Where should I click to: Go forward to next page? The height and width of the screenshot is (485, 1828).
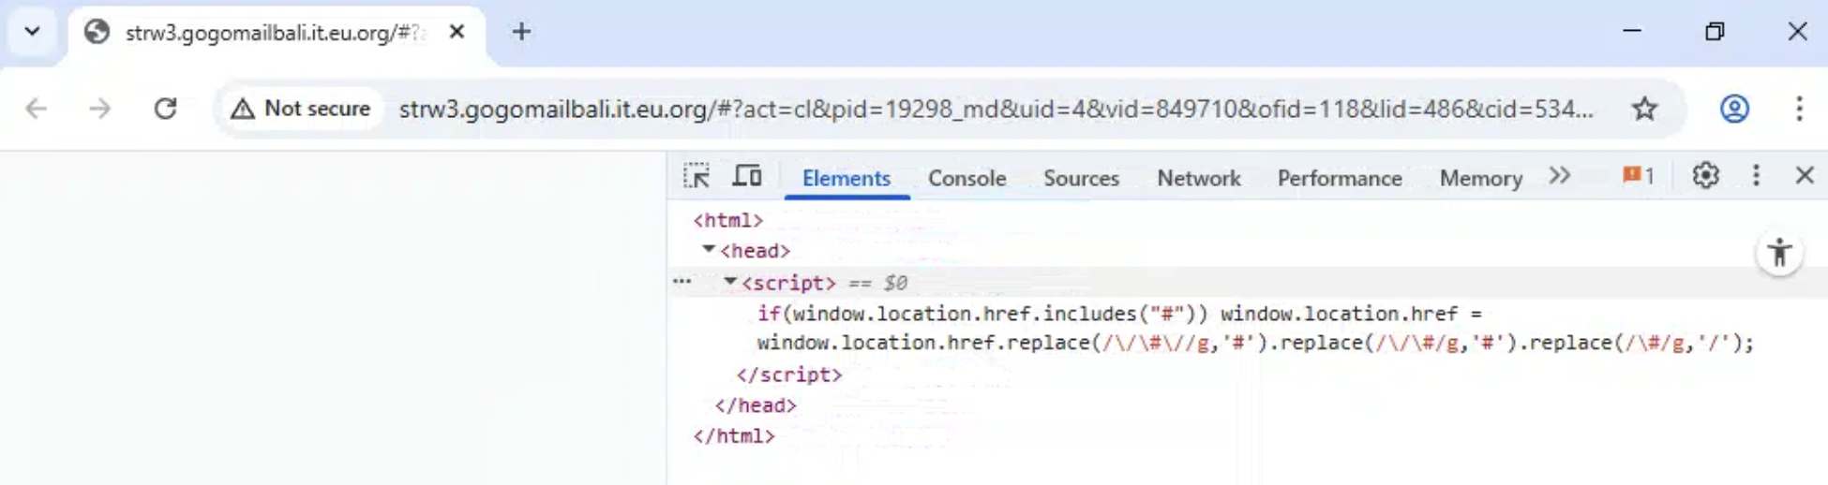(x=100, y=109)
